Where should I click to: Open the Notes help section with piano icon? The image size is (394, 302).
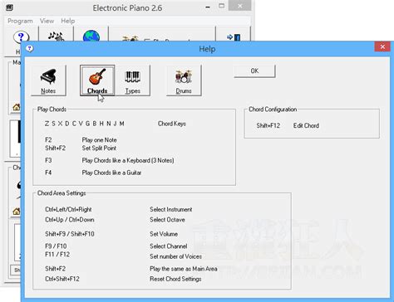point(48,80)
